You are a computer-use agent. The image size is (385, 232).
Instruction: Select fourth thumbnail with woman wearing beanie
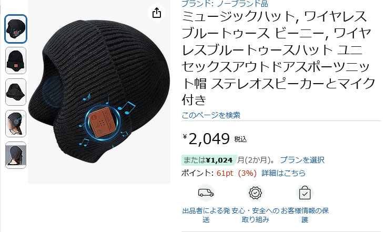(16, 124)
